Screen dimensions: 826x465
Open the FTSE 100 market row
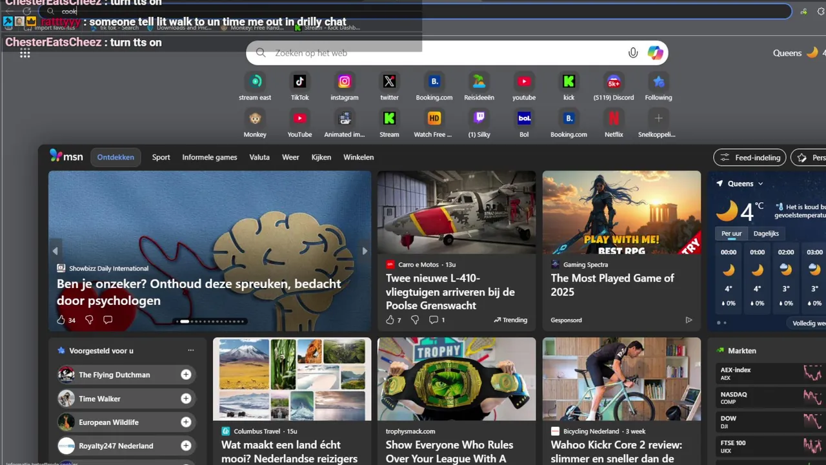(771, 446)
